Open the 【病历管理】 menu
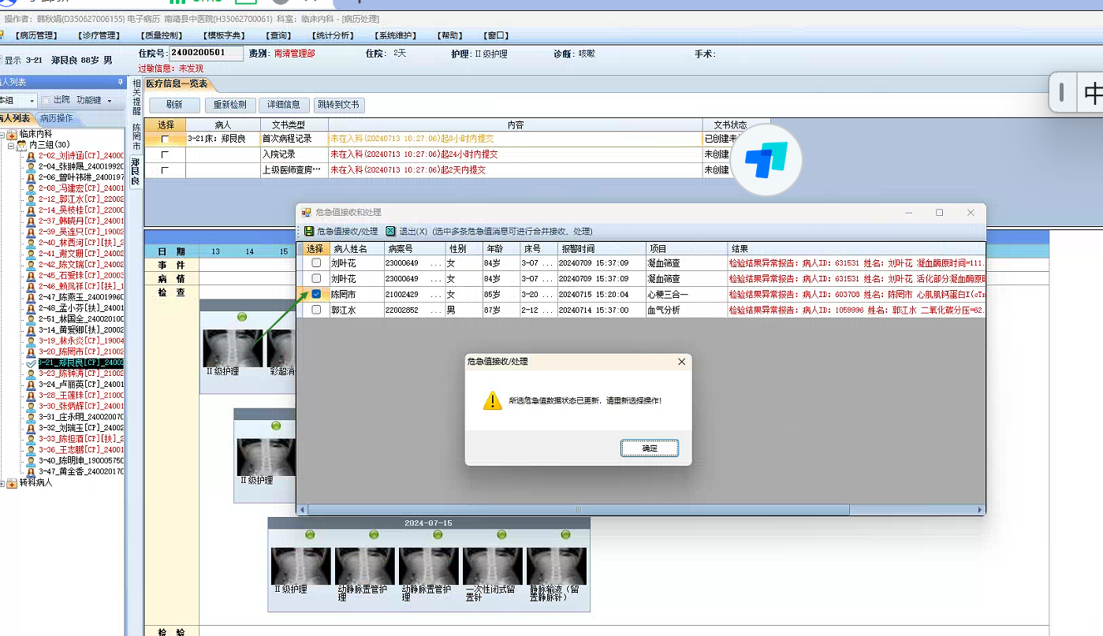Viewport: 1103px width, 636px height. [x=37, y=35]
